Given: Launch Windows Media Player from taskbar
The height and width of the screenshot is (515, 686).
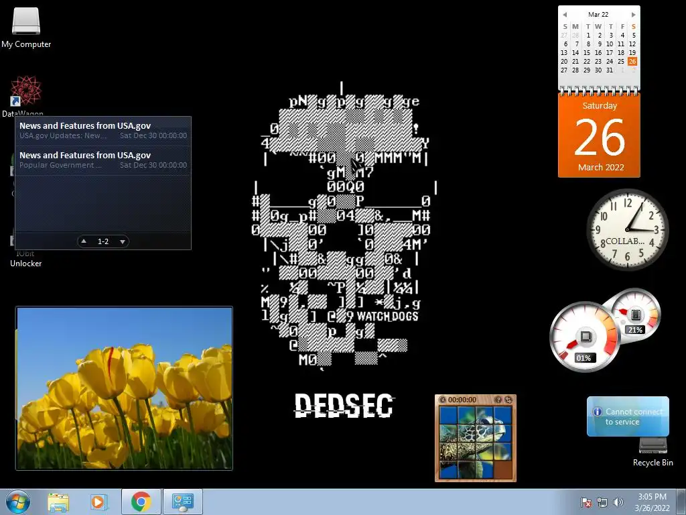Looking at the screenshot, I should pyautogui.click(x=99, y=502).
